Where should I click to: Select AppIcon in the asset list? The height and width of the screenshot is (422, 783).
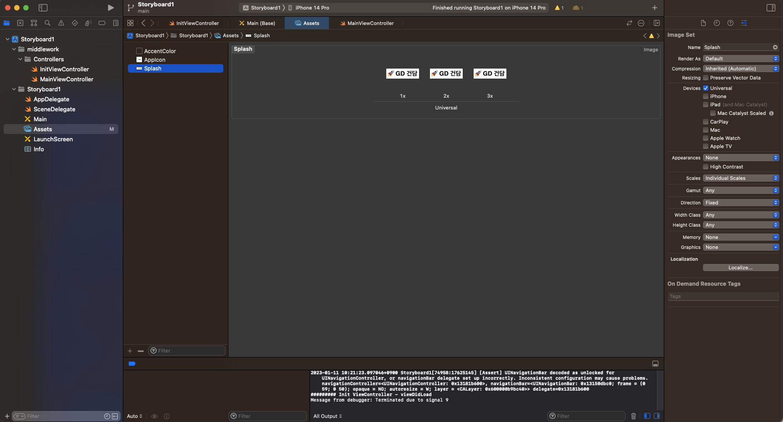pyautogui.click(x=155, y=60)
